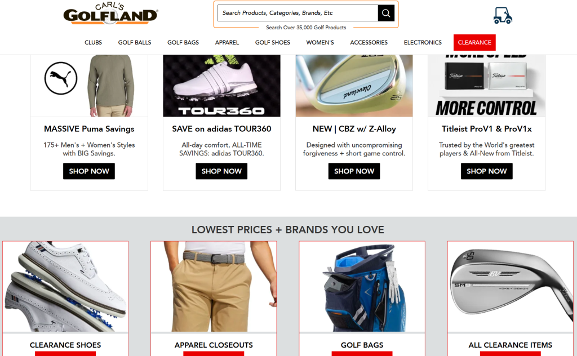This screenshot has width=577, height=356.
Task: Click the blue golf bag image
Action: point(362,287)
